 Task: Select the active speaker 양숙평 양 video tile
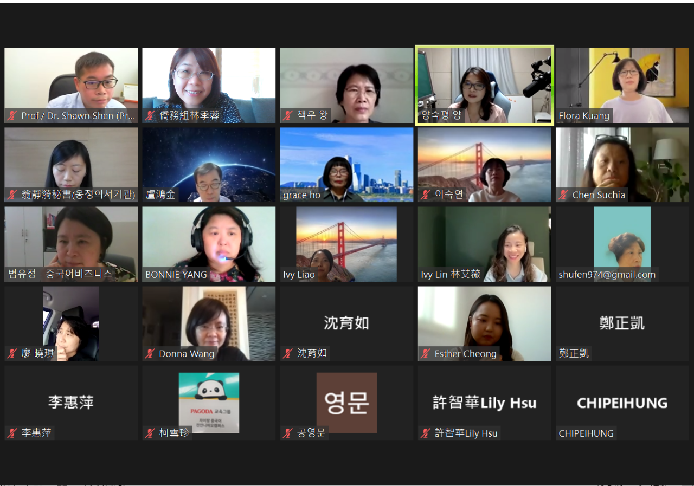click(x=484, y=86)
